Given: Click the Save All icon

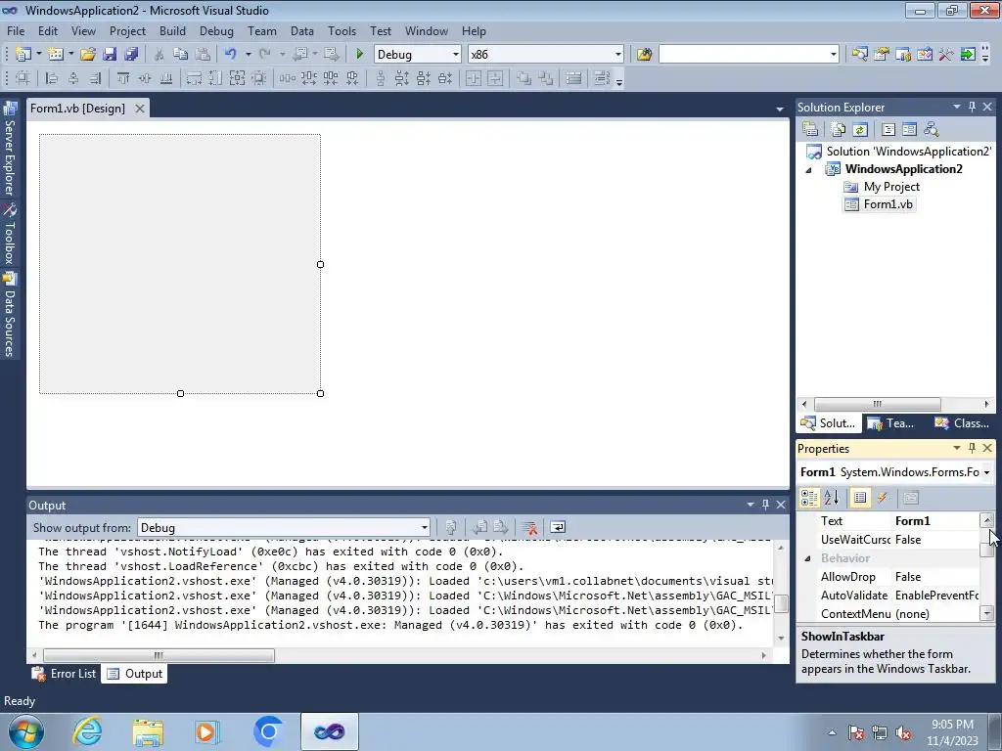Looking at the screenshot, I should click(131, 55).
